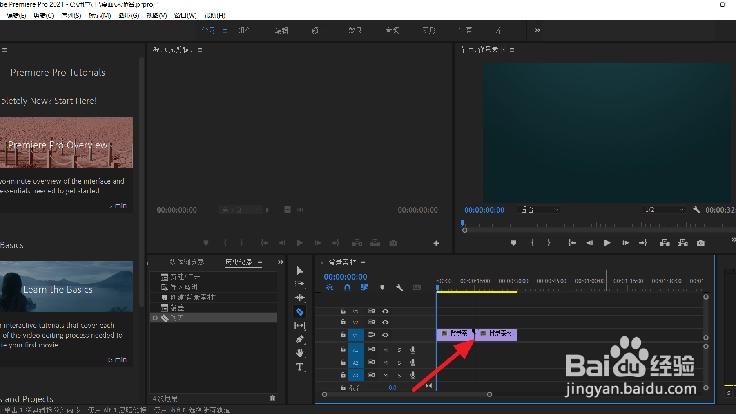
Task: Toggle lock on track V3
Action: (343, 311)
